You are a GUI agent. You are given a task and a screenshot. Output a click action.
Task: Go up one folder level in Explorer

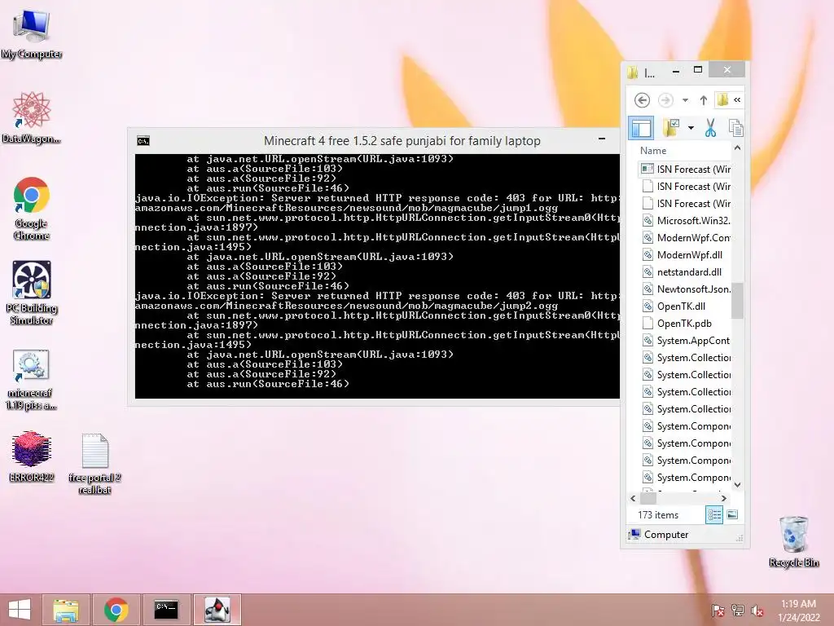703,100
